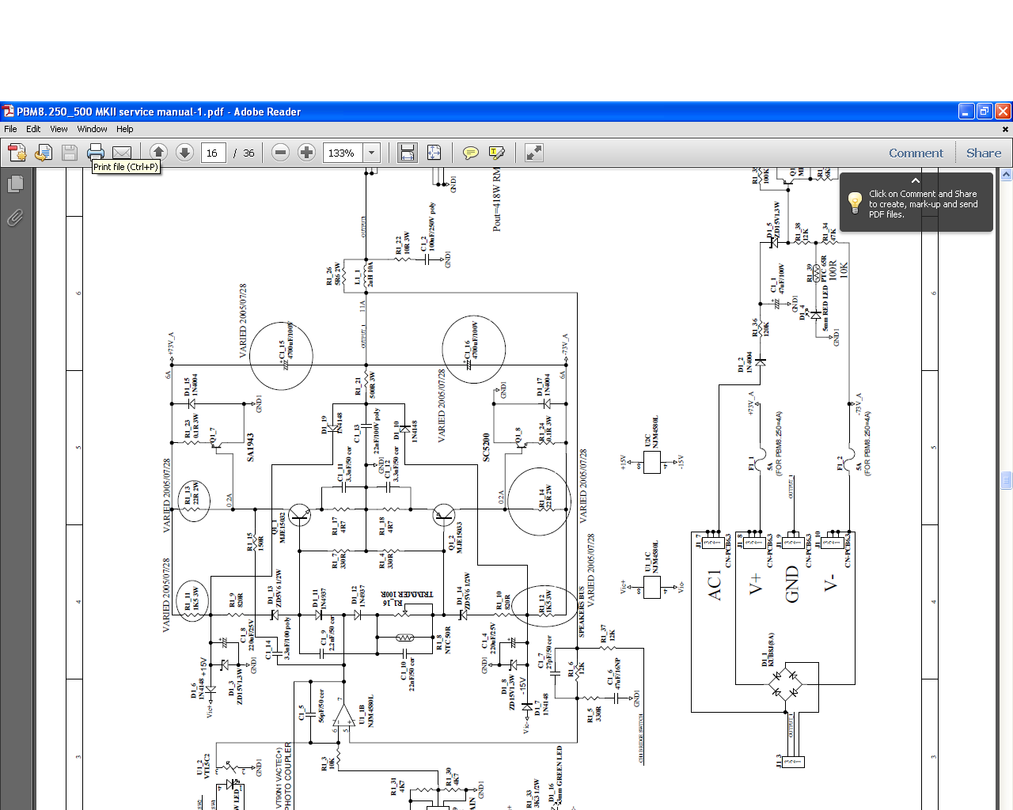Image resolution: width=1013 pixels, height=810 pixels.
Task: Add a sticky note with the speech bubble icon
Action: tap(471, 153)
